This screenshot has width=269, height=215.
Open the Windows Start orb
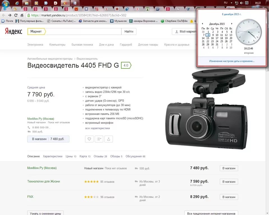tap(5, 3)
